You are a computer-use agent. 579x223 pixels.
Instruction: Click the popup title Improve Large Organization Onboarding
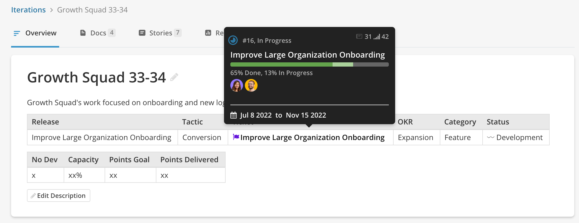[307, 55]
